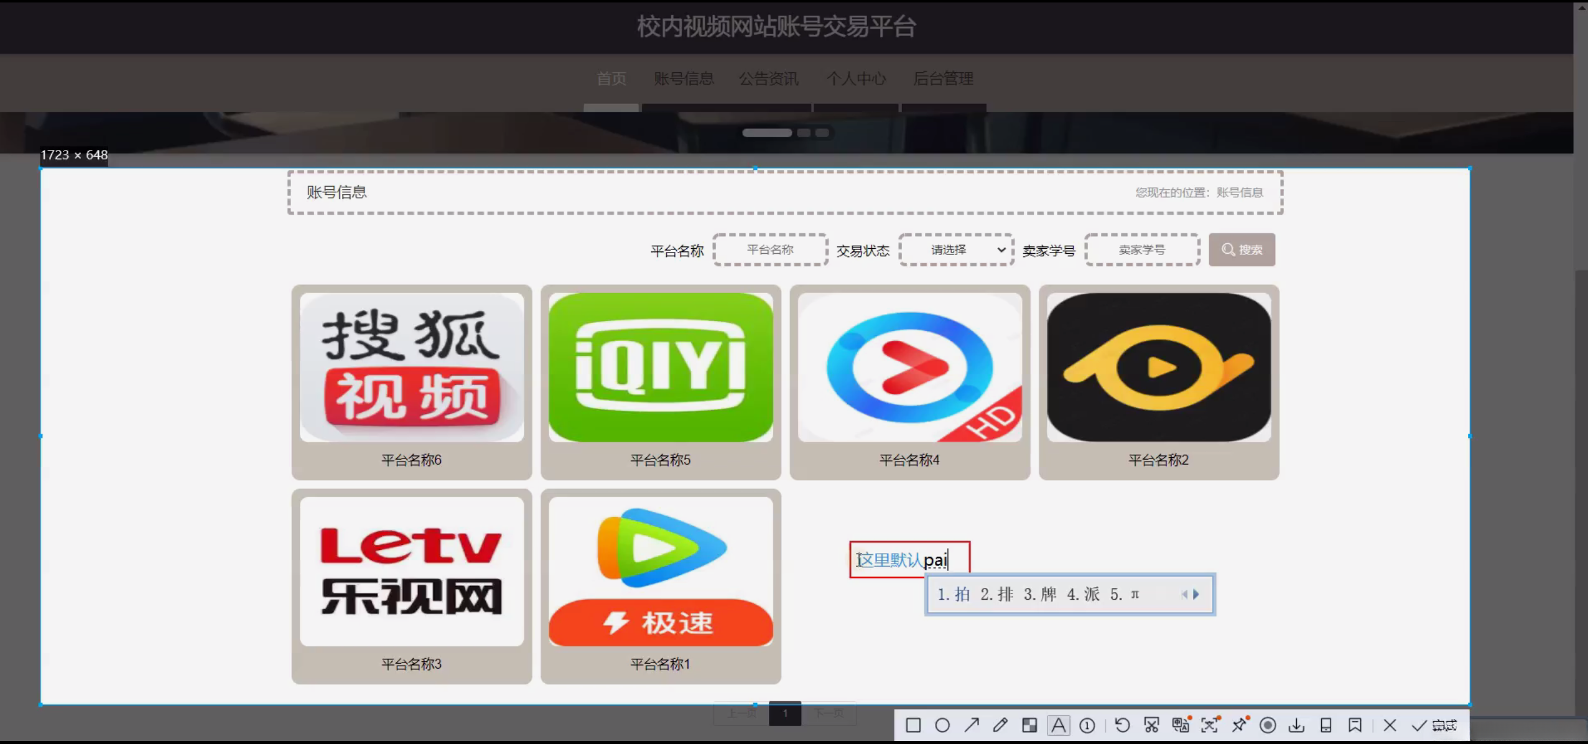Start screen recording from toolbar

[x=1268, y=725]
